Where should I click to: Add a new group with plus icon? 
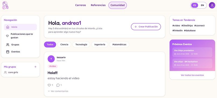pos(36,67)
